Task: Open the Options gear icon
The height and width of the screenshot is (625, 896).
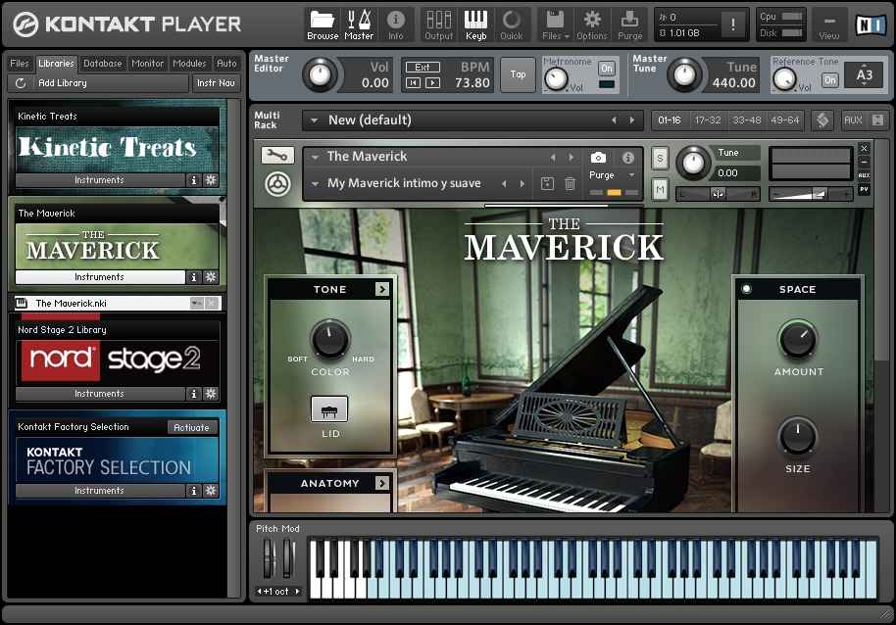Action: pos(592,25)
